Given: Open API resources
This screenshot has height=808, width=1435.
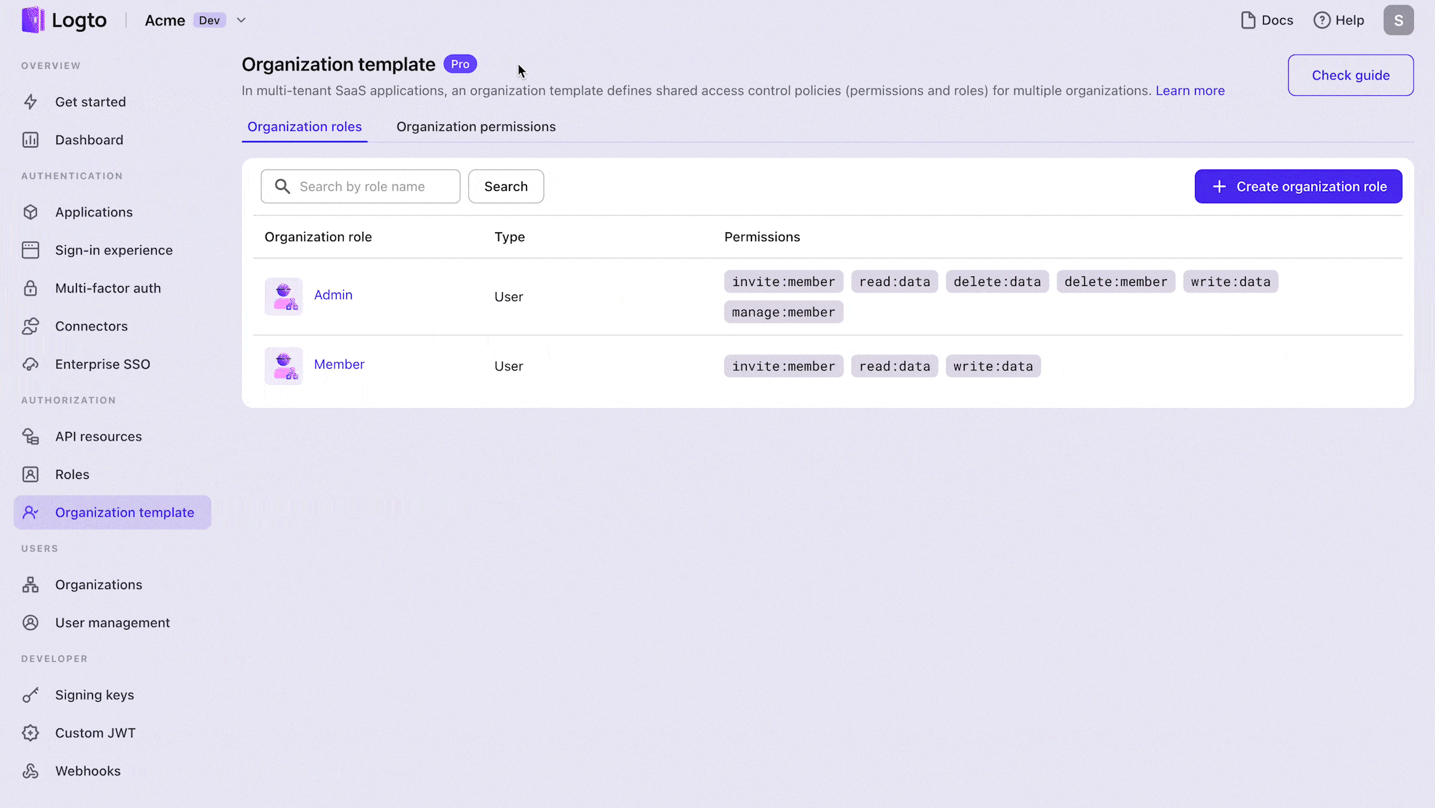Looking at the screenshot, I should tap(98, 436).
